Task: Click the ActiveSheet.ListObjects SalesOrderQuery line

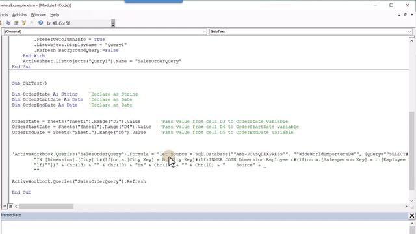Action: point(102,61)
